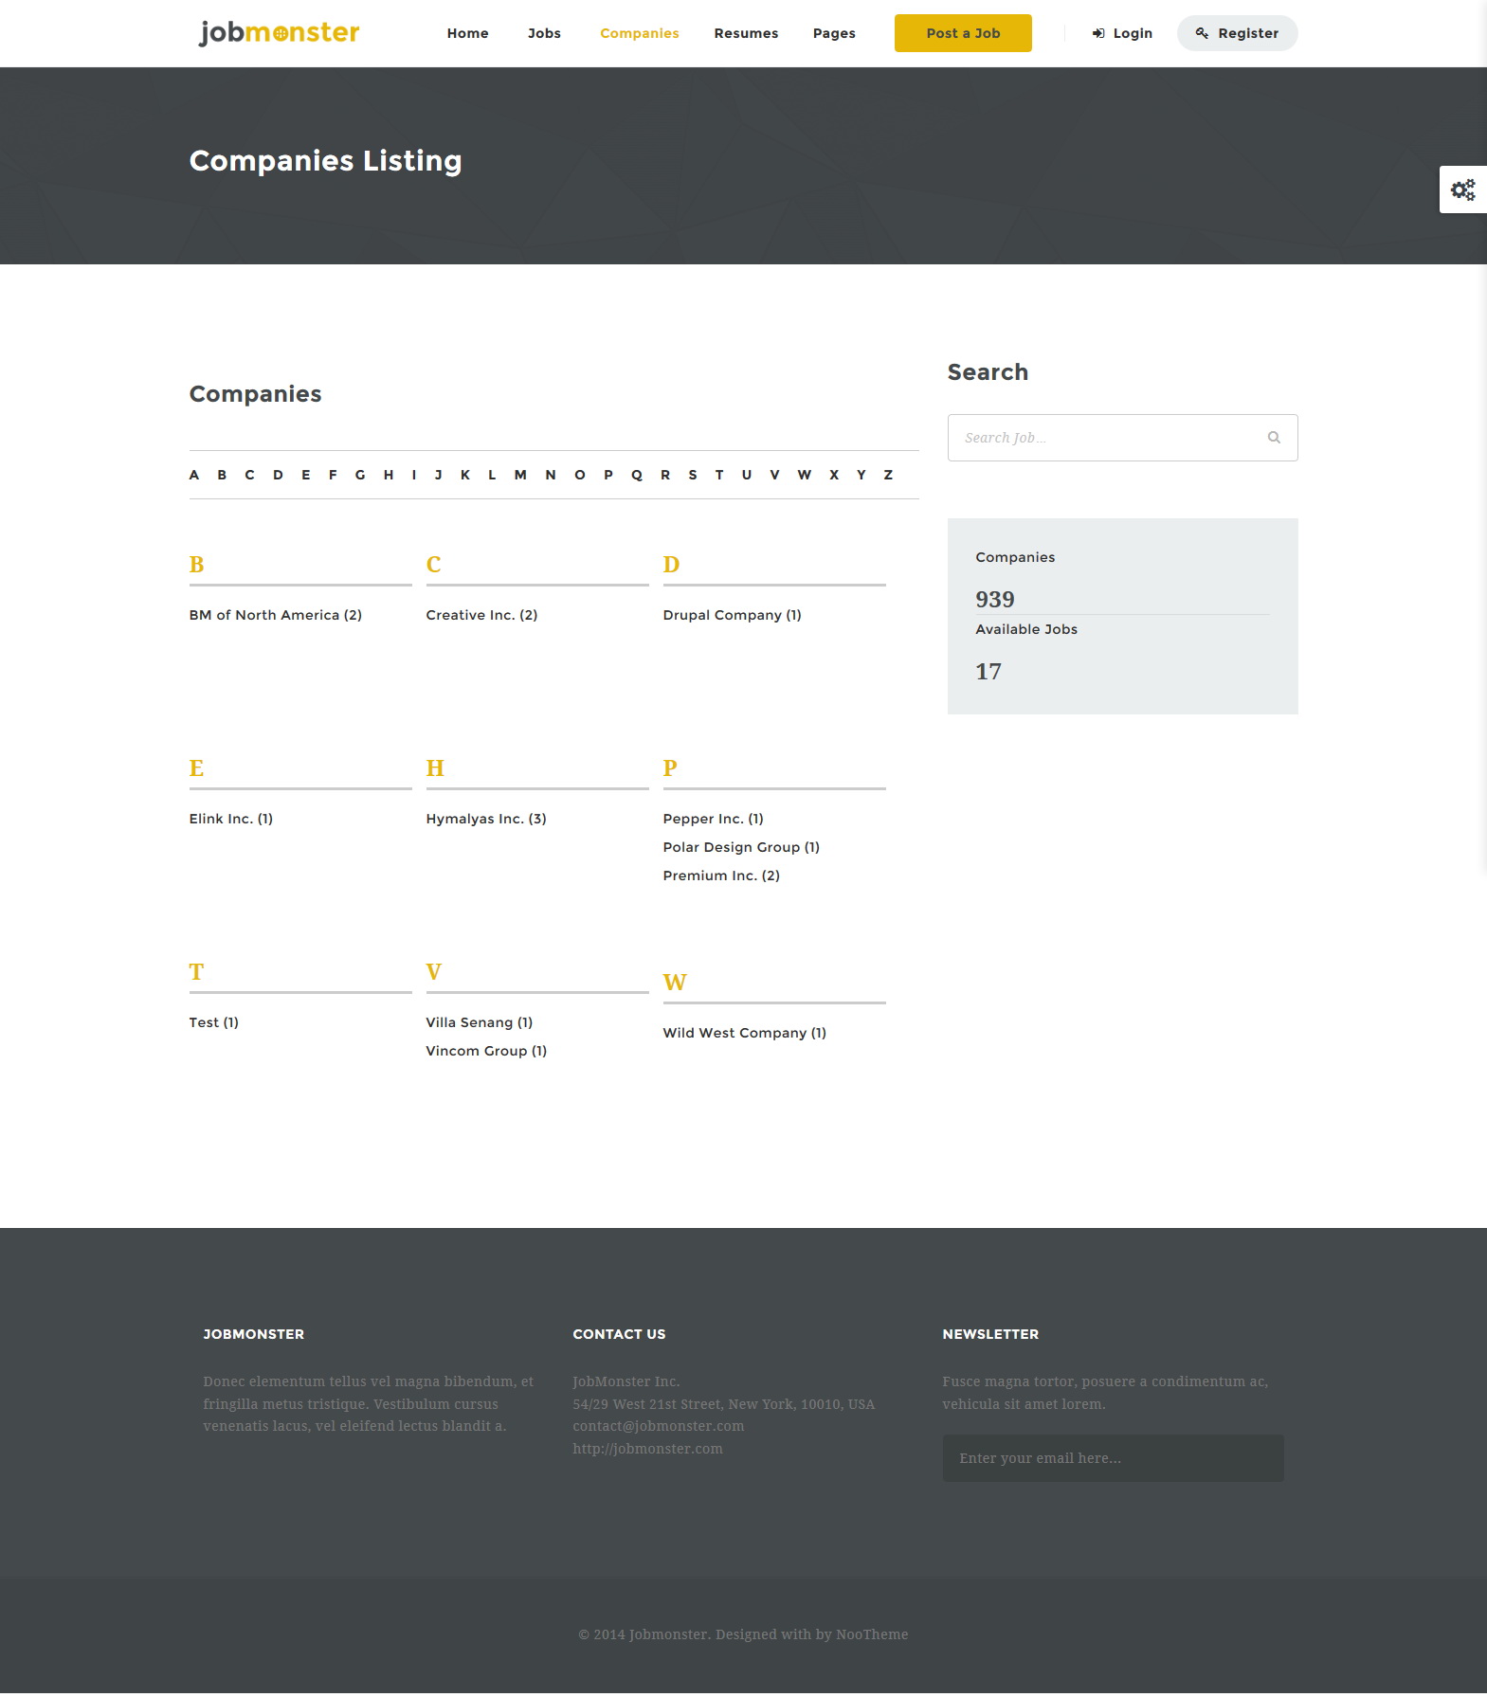Click the newsletter email input field
Image resolution: width=1487 pixels, height=1697 pixels.
1113,1458
